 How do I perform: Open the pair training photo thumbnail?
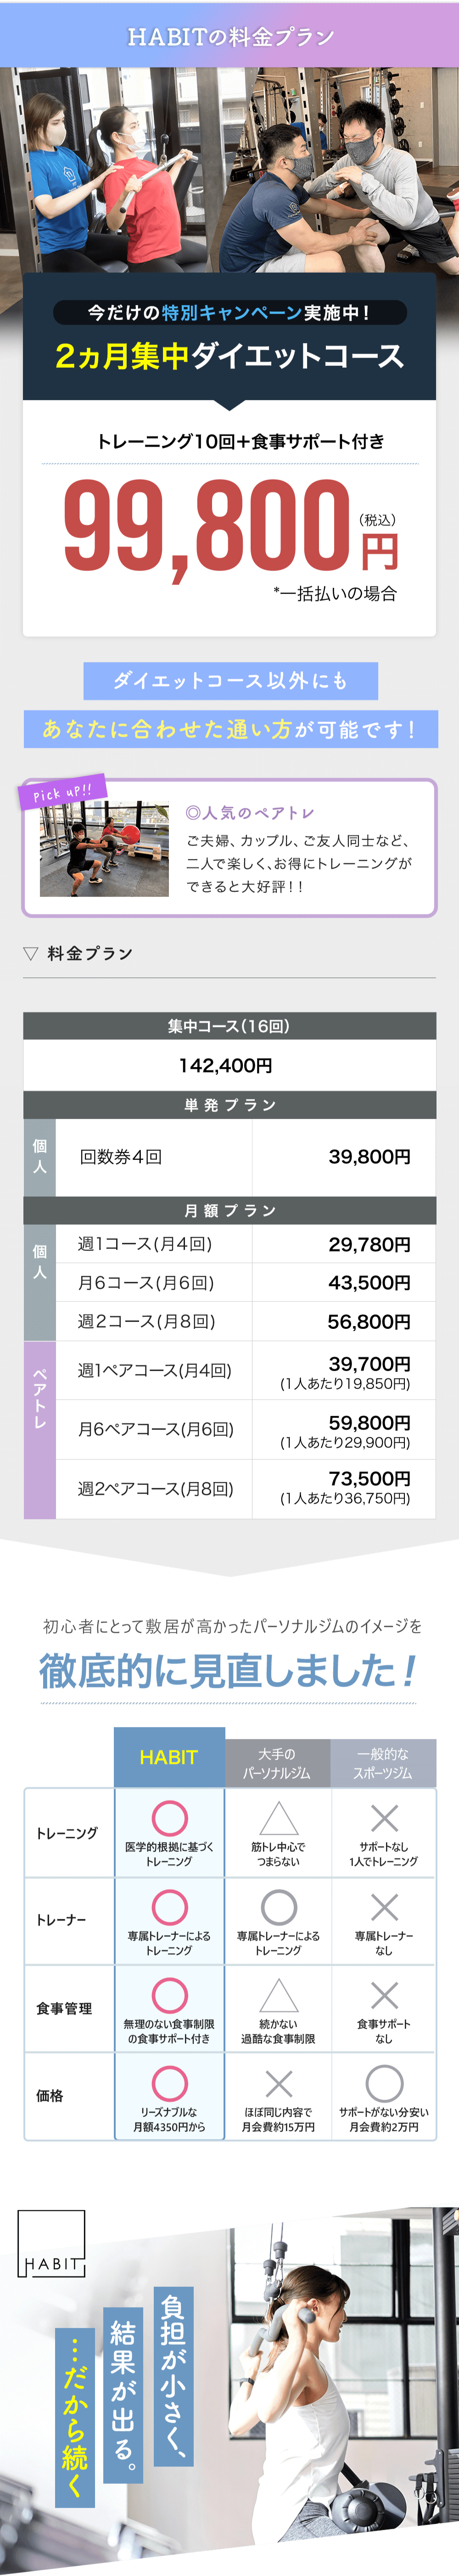[104, 848]
